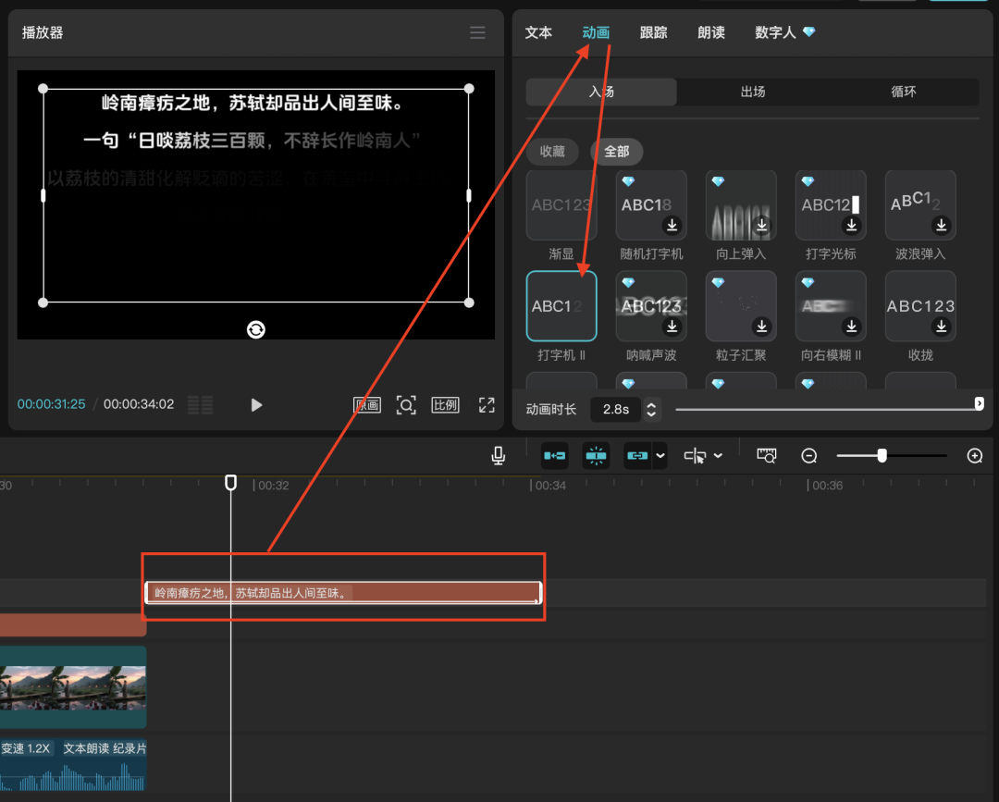This screenshot has height=802, width=999.
Task: Click the preview axis ruler icon
Action: 766,455
